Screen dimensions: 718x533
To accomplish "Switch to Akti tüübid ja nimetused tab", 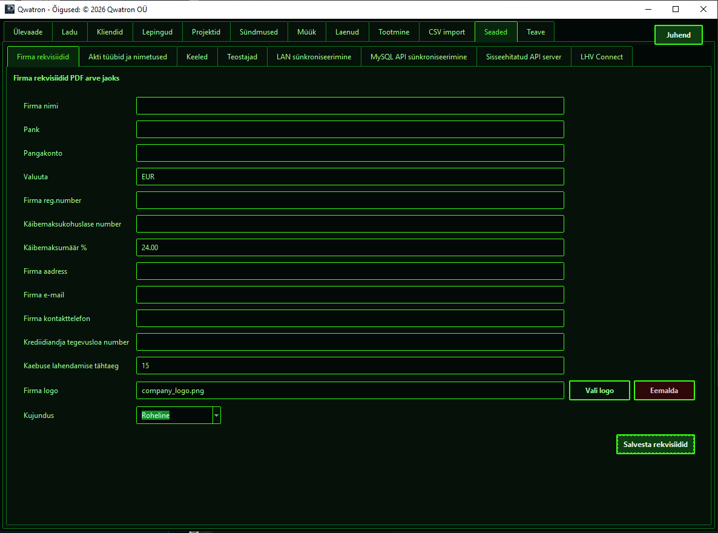I will [x=128, y=57].
